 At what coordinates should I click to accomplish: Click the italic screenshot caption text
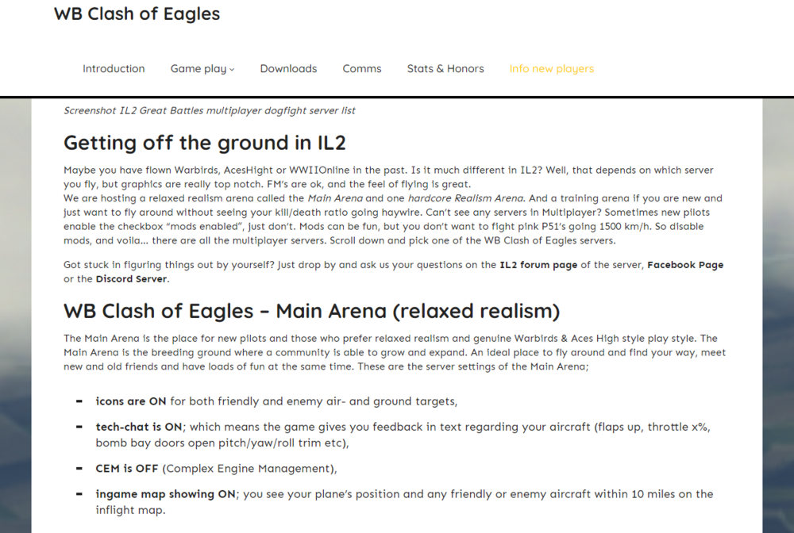coord(210,111)
